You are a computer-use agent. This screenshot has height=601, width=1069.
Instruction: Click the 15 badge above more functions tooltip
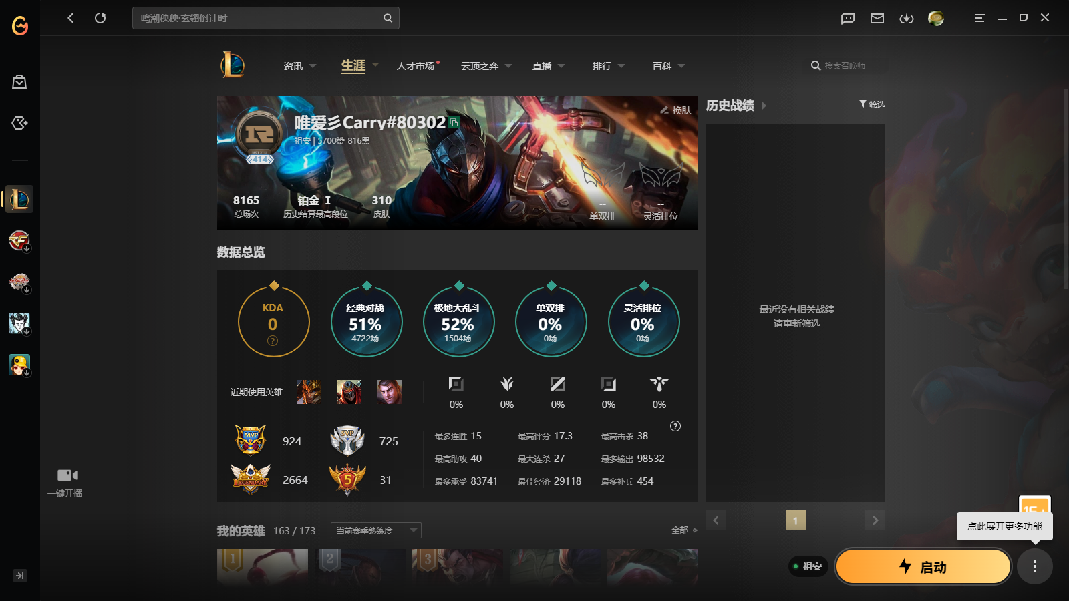click(x=1035, y=505)
